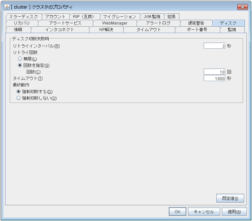The height and width of the screenshot is (221, 252).
Task: Confirm settings with the OK button
Action: [177, 211]
